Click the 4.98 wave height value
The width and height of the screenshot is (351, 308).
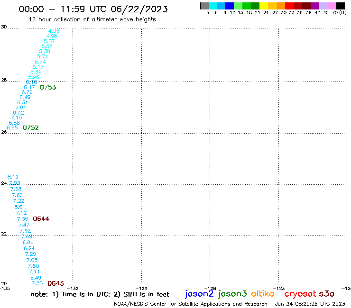(52, 36)
